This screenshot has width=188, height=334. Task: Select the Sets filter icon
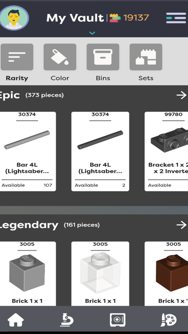(146, 57)
